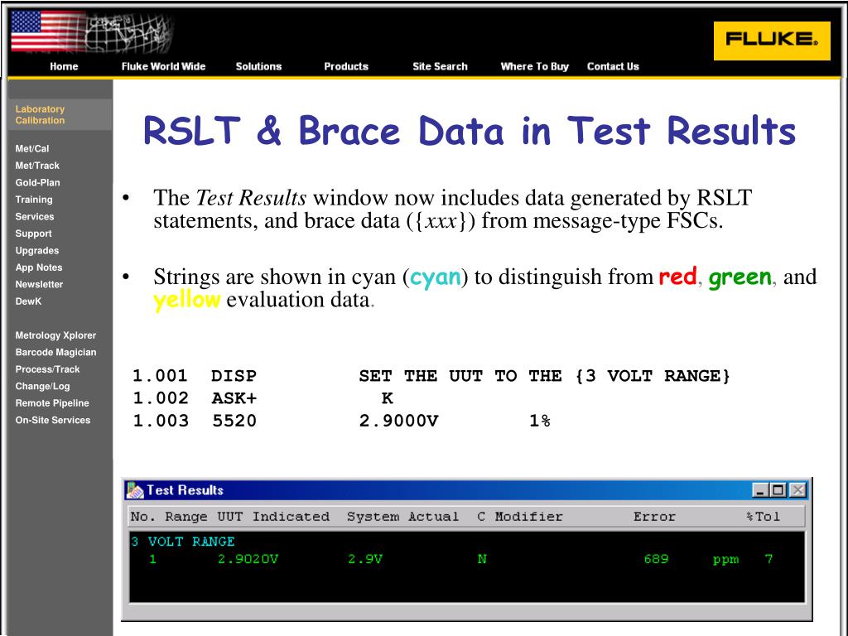Minimize the Test Results window
Screen dimensions: 848x636
(x=760, y=490)
